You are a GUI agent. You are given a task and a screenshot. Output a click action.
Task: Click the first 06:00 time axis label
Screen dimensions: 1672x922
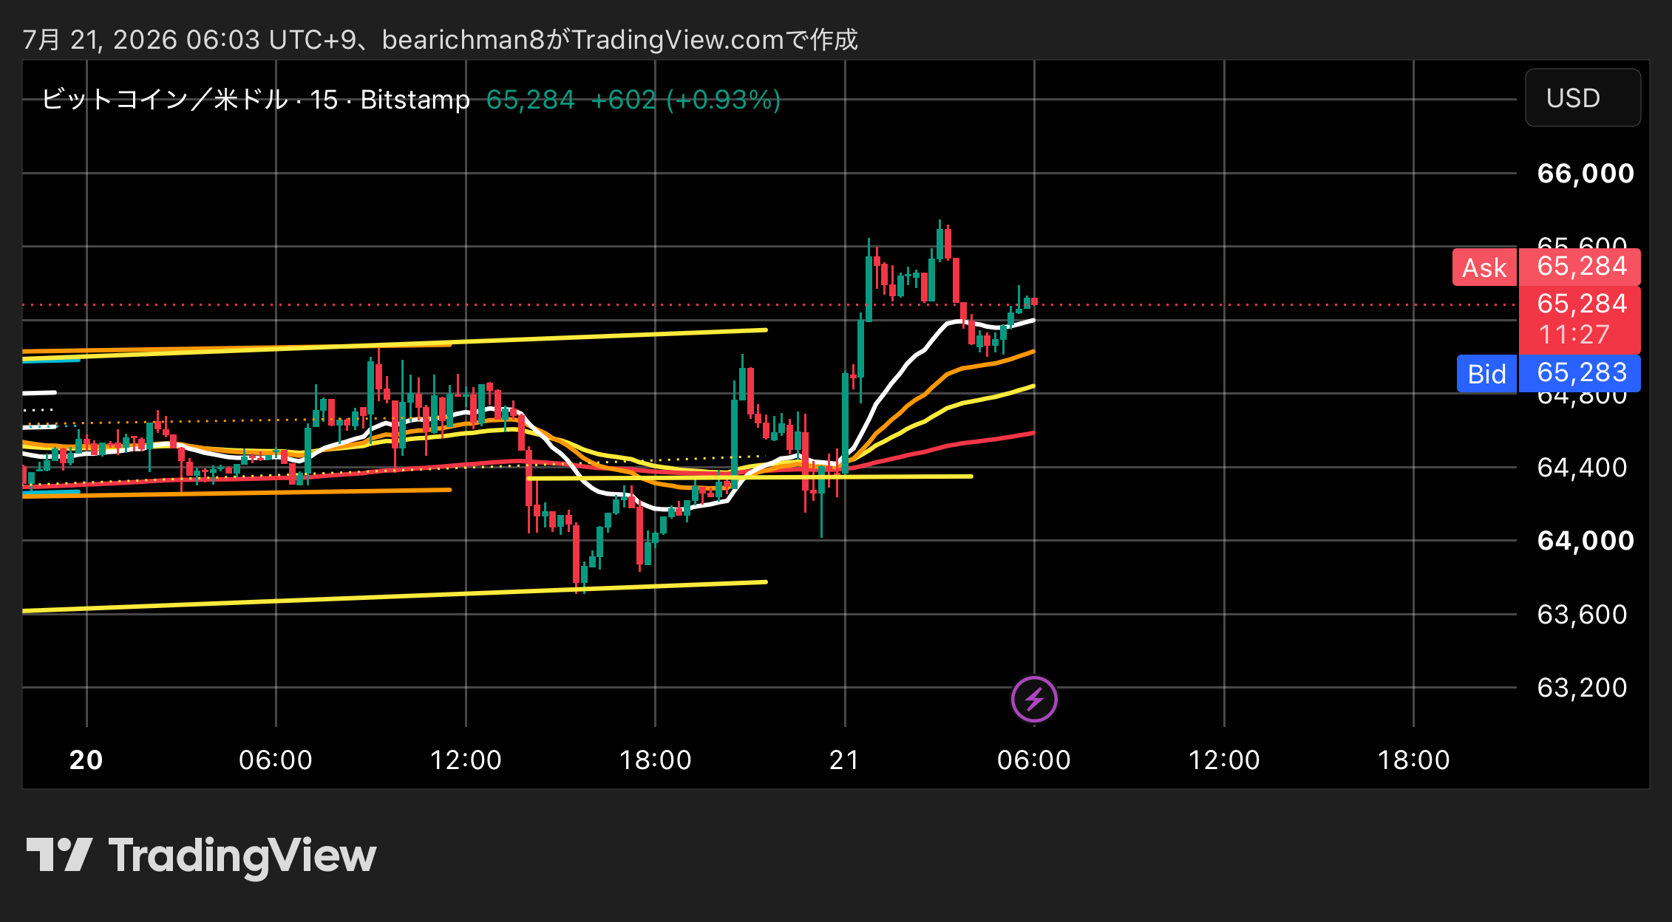(x=276, y=760)
